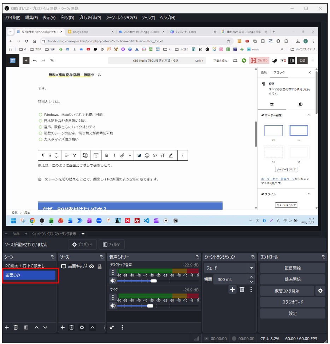
Task: Open the デスクトップ音声 three-dot options menu
Action: (113, 272)
